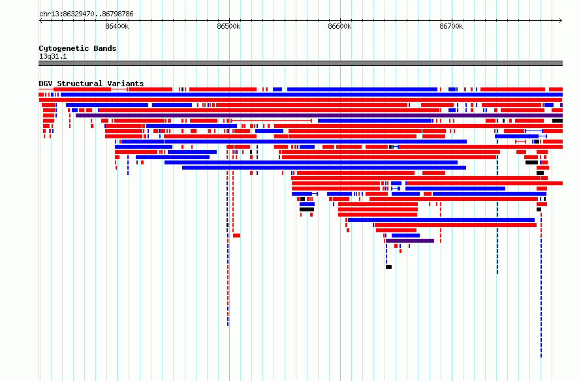Click the 13q31.1 band label

[x=53, y=56]
